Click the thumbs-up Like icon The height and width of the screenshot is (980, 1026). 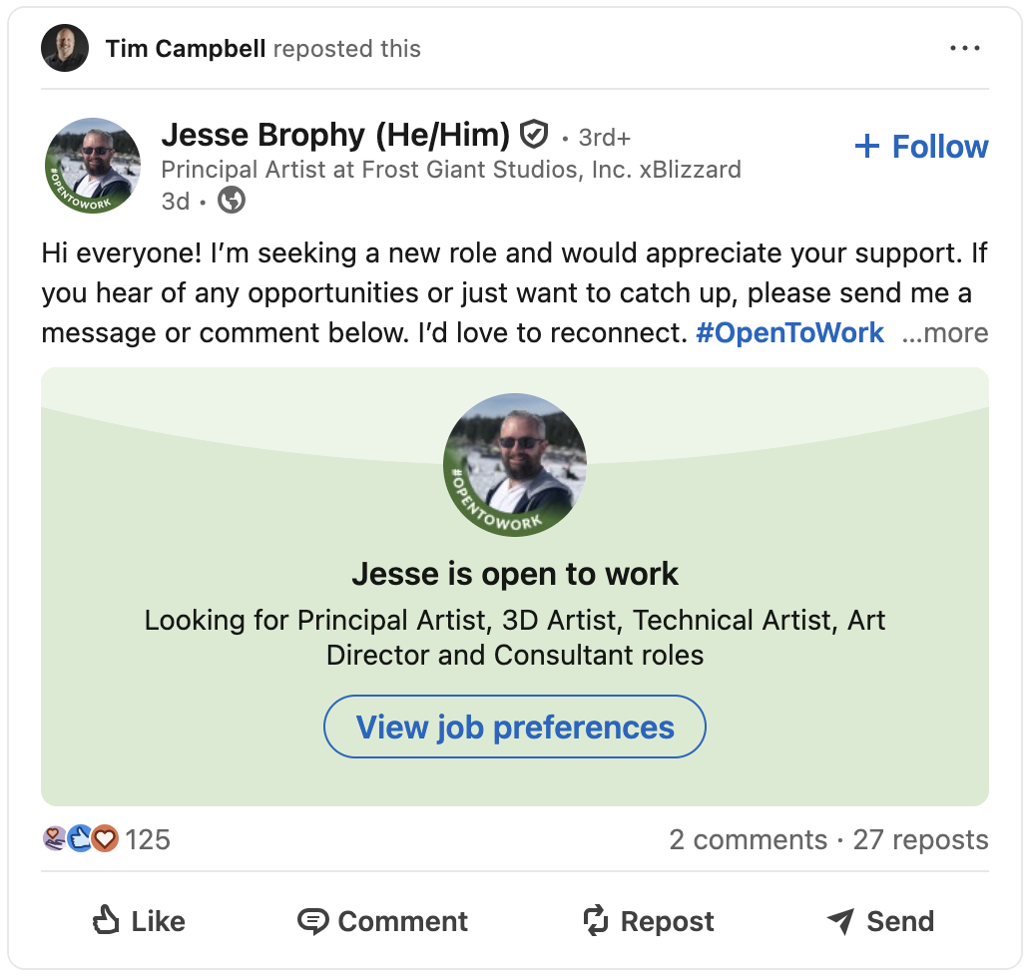106,920
